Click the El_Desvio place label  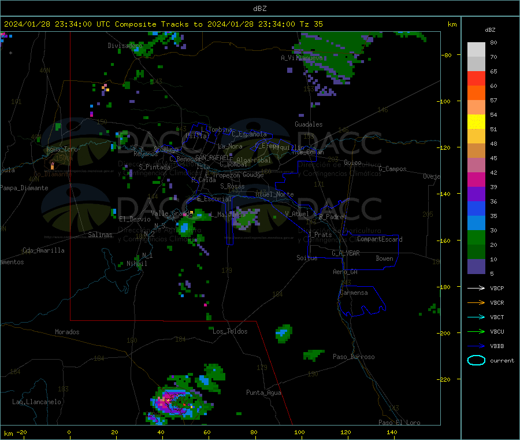point(135,219)
